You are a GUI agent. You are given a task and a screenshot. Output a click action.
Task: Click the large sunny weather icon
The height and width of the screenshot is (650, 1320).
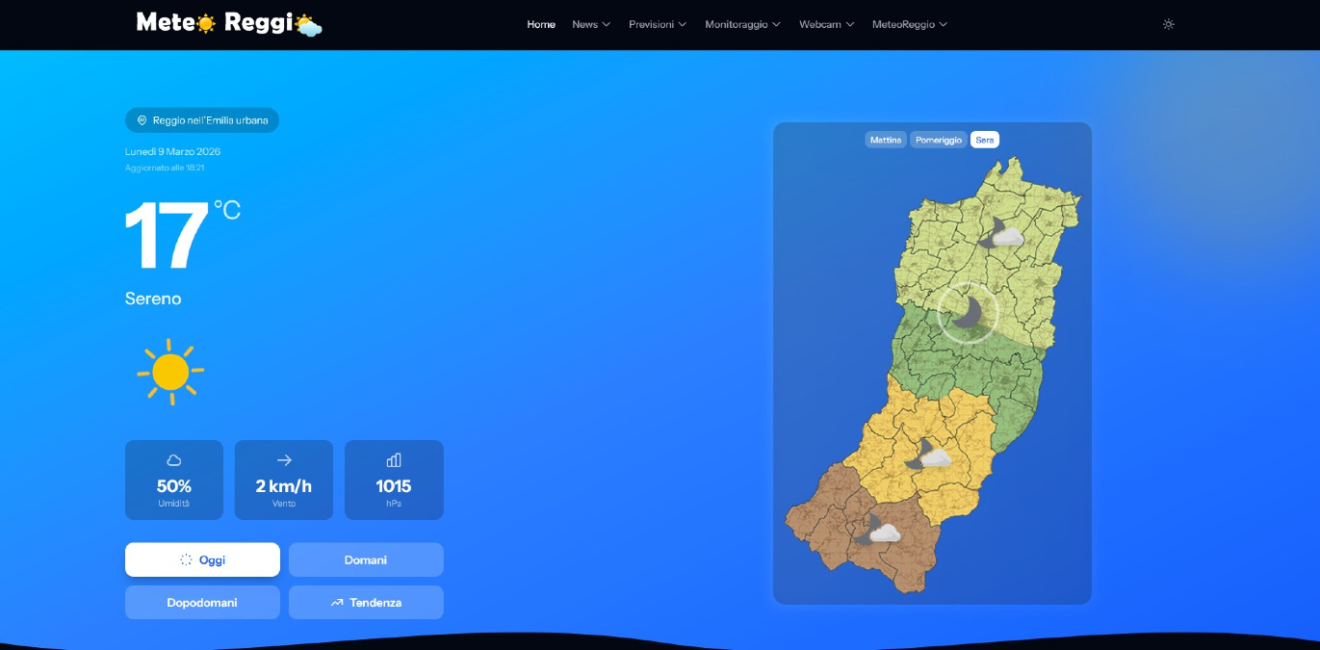click(x=170, y=372)
